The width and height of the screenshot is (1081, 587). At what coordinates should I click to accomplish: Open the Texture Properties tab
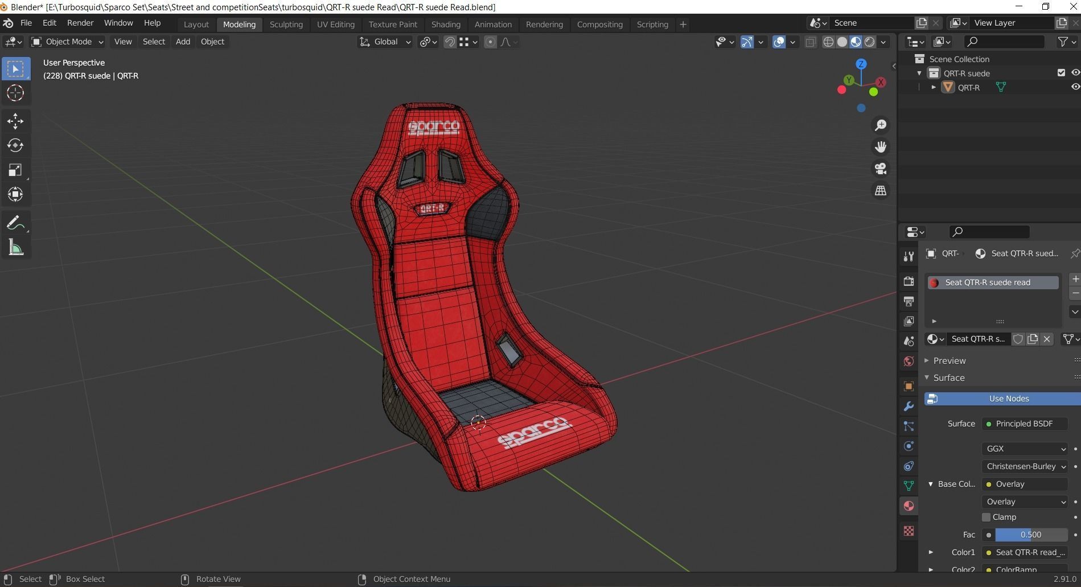908,531
